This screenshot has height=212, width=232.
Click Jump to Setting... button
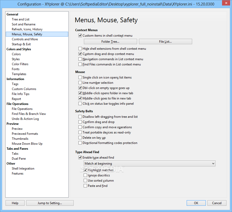coord(50,203)
